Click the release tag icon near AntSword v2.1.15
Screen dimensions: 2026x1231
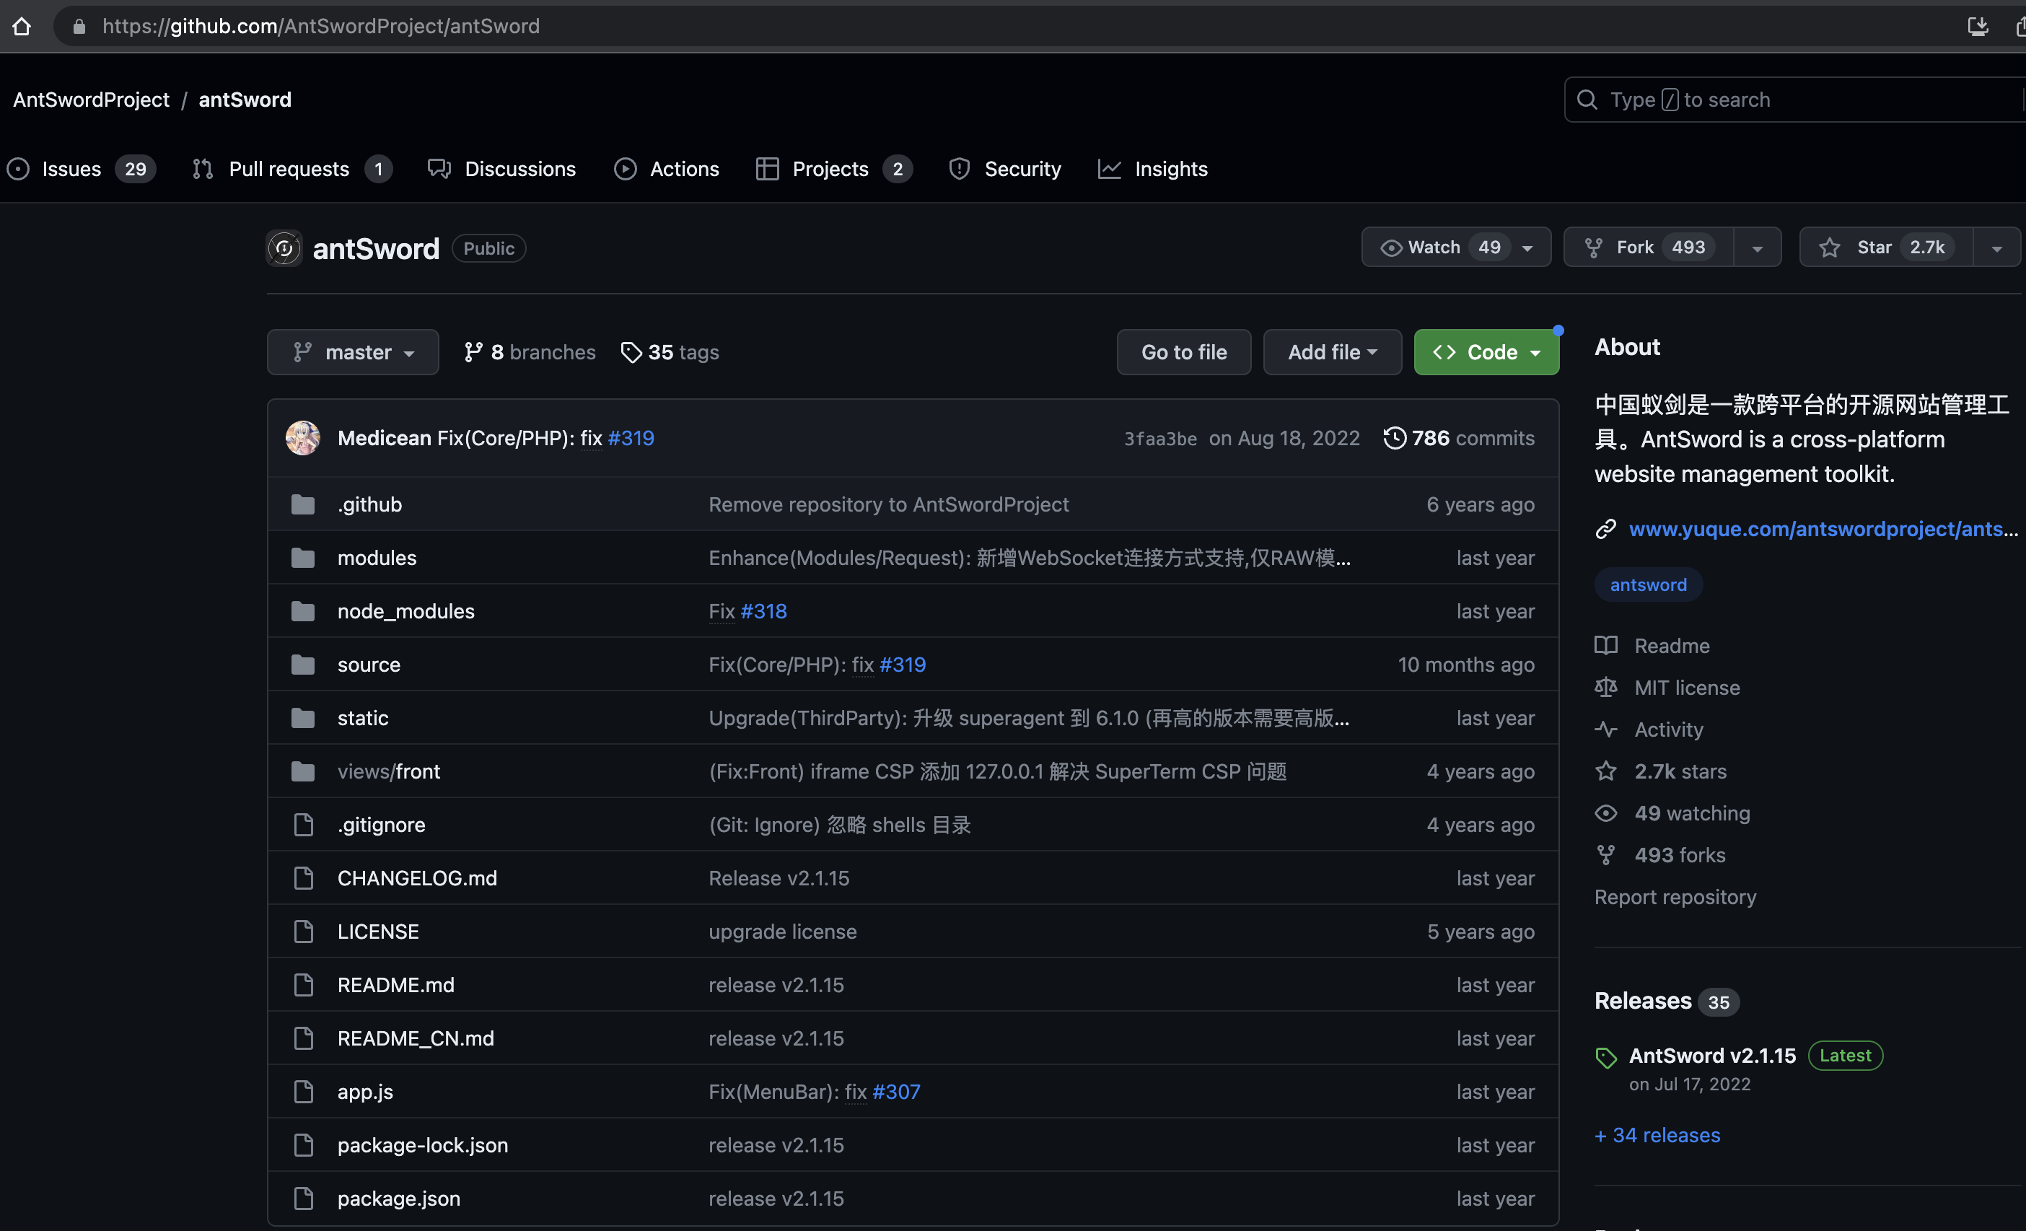pos(1606,1059)
